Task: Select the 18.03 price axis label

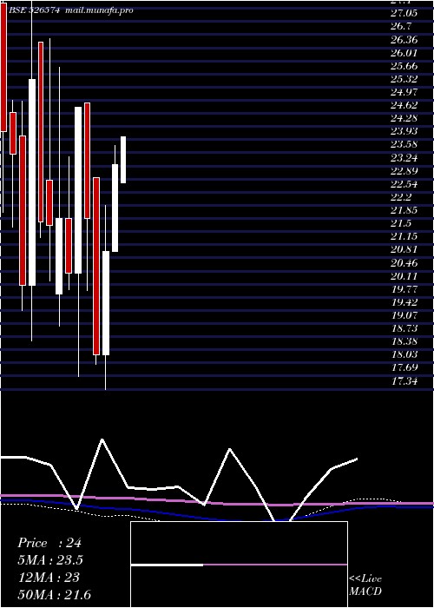Action: (404, 355)
